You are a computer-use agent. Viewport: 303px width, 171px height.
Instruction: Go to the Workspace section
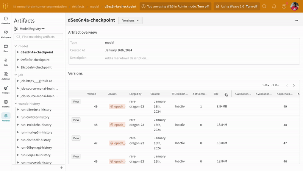(x=6, y=34)
